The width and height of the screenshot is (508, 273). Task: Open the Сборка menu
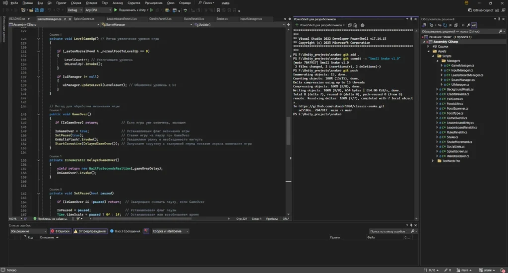pyautogui.click(x=76, y=3)
